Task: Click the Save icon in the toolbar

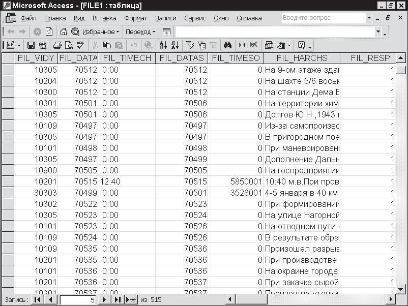Action: tap(31, 45)
